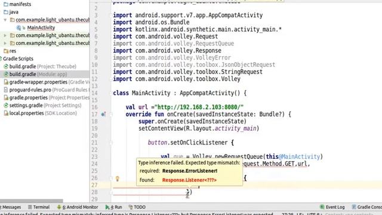Click the unused import com.android.volley.RequestQueue
Image resolution: width=382 pixels, height=215 pixels.
click(x=174, y=44)
